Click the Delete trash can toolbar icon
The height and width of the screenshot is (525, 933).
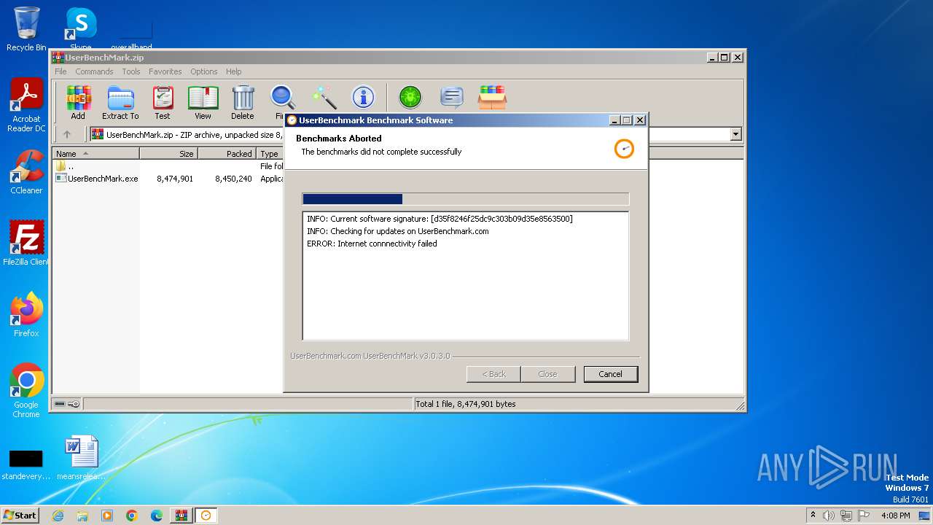click(243, 102)
